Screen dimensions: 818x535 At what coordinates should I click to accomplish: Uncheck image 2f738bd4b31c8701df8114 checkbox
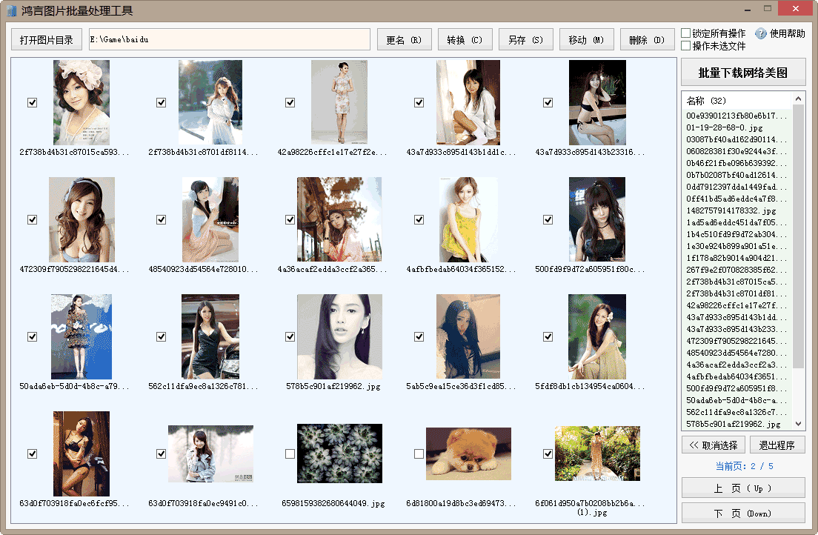(162, 102)
